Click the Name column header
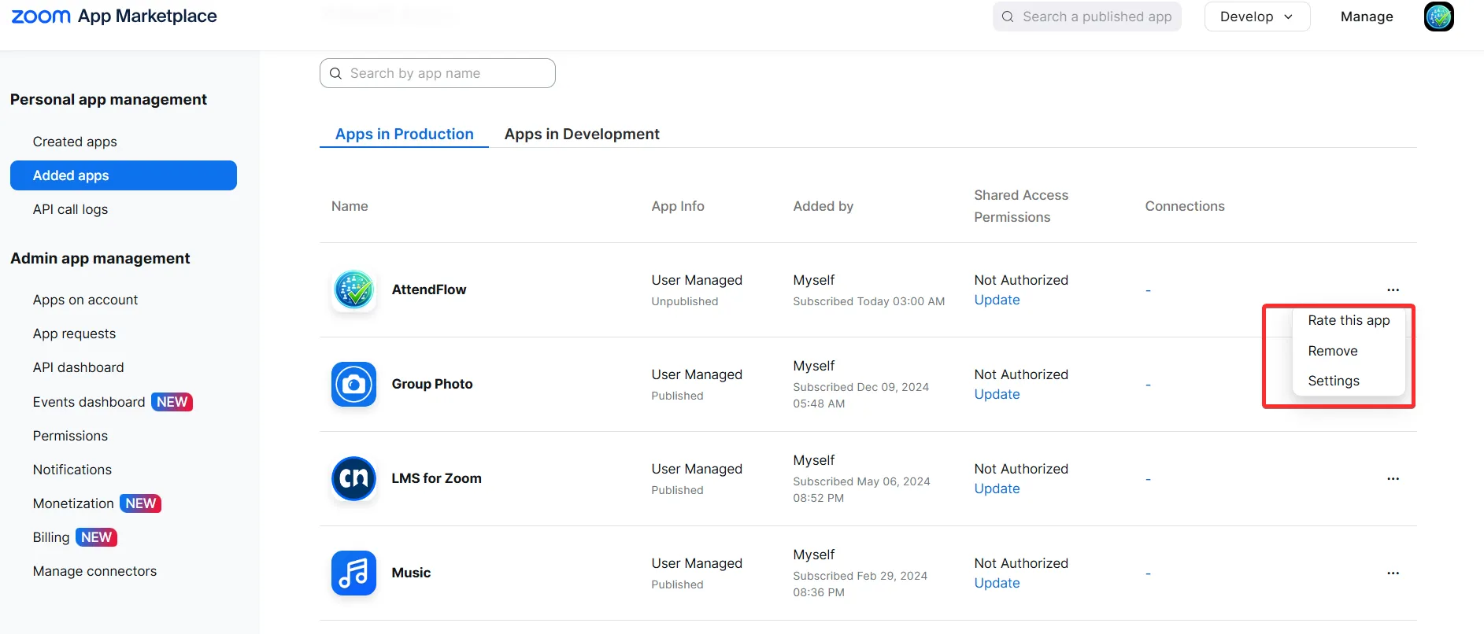 click(350, 206)
